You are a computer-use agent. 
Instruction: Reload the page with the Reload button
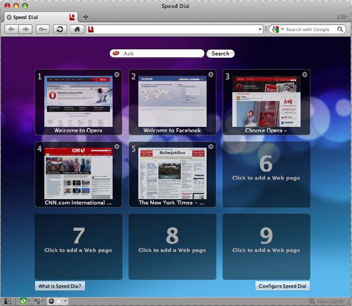(x=60, y=29)
